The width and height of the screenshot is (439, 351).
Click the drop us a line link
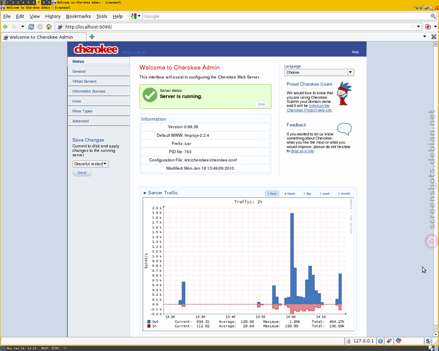coord(302,151)
